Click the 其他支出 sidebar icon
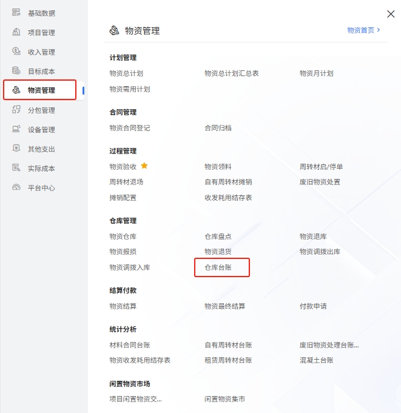 (x=16, y=149)
